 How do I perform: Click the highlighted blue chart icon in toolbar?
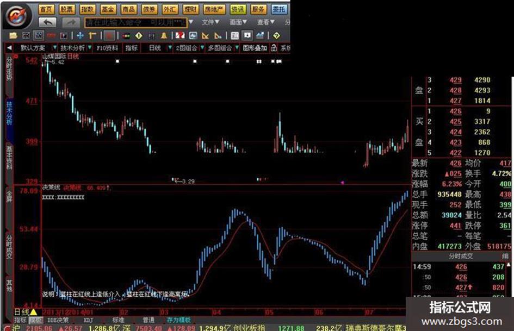pyautogui.click(x=39, y=35)
